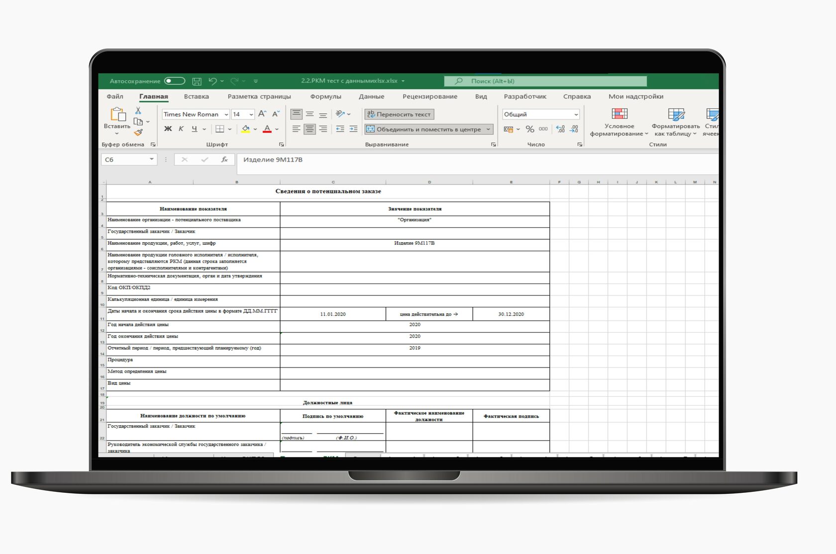Screen dimensions: 836x554
Task: Select the cell with date 11.01.2020
Action: coord(333,314)
